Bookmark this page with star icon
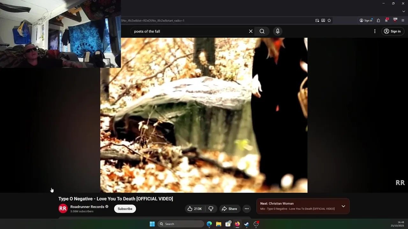408x229 pixels. coord(329,20)
